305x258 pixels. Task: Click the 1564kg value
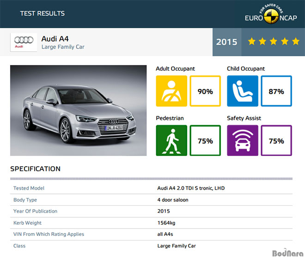(x=166, y=223)
